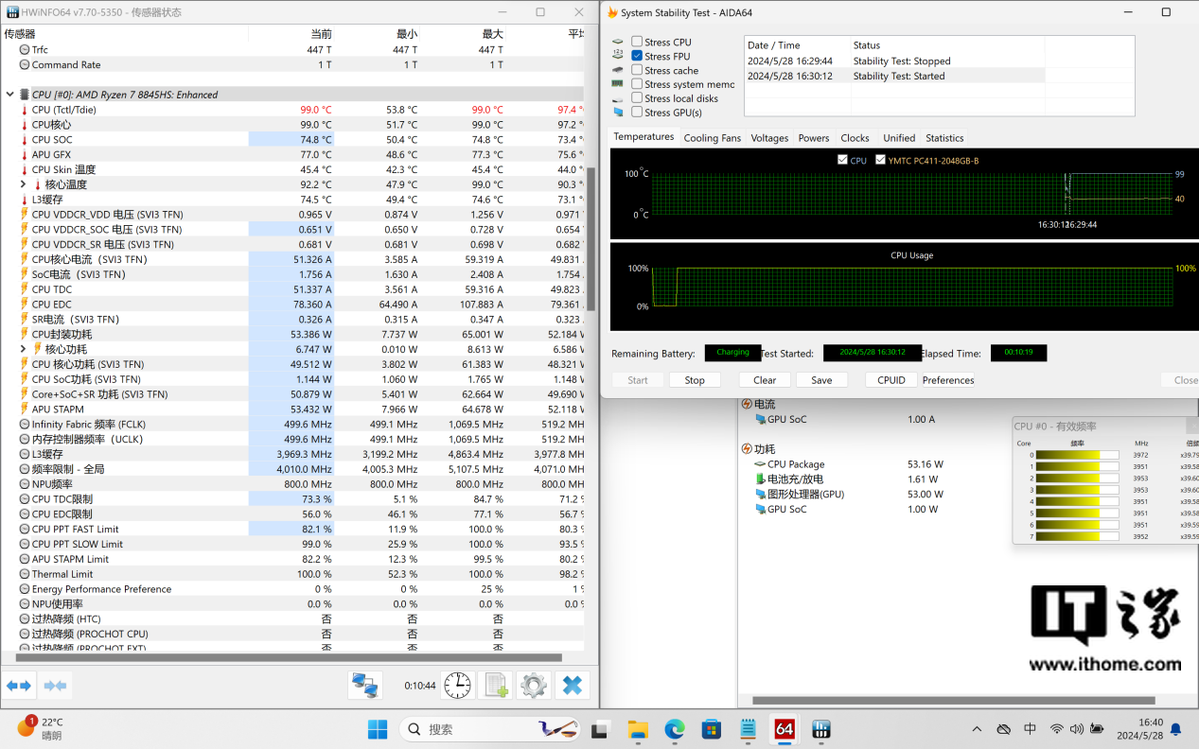The height and width of the screenshot is (749, 1199).
Task: Click the Chinese input method indicator
Action: [x=1030, y=729]
